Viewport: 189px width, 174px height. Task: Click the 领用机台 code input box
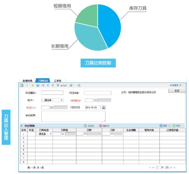click(89, 100)
